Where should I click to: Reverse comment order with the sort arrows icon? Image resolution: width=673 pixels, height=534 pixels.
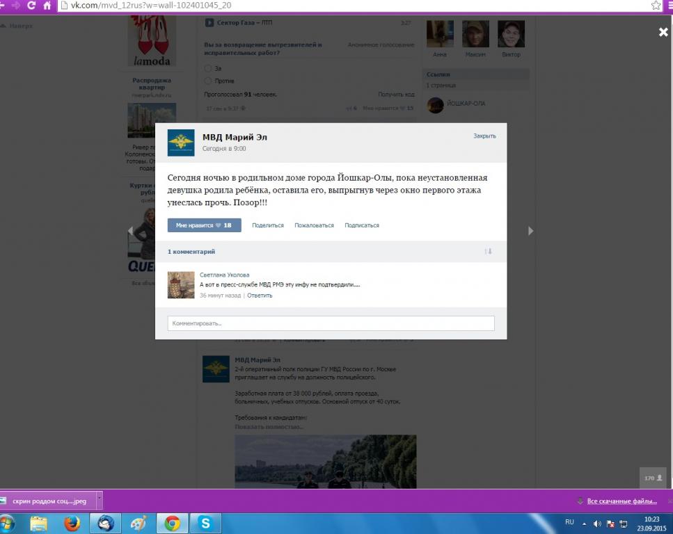coord(488,251)
